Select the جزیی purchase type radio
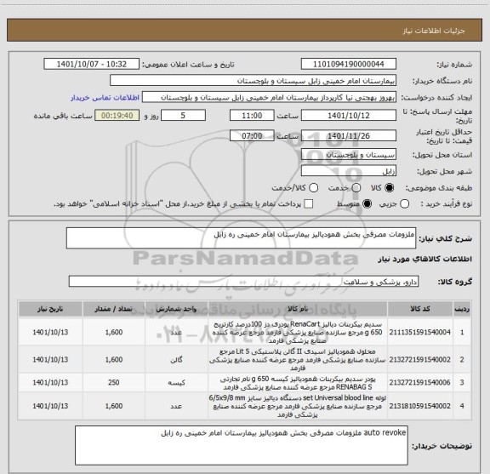Viewport: 490px width, 474px height. (405, 204)
